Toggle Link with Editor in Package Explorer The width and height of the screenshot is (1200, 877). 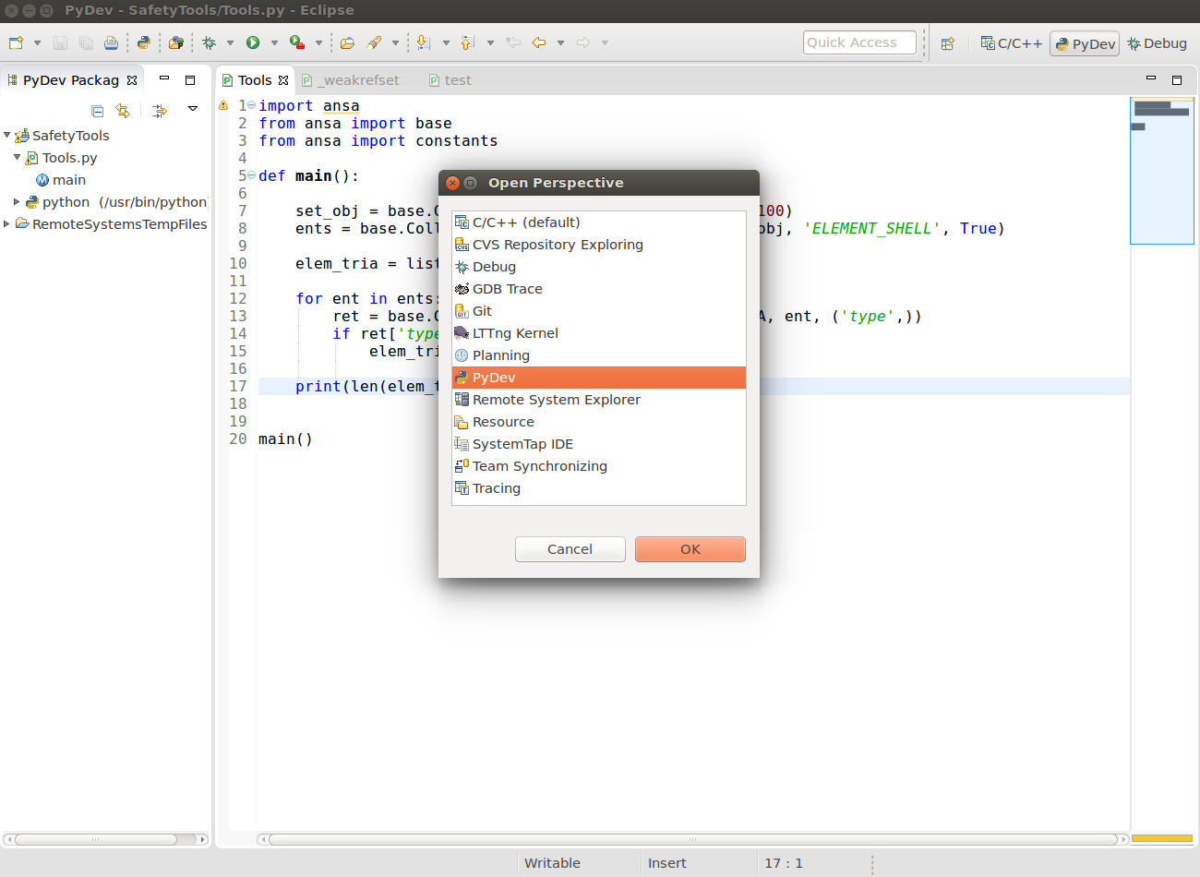point(123,111)
